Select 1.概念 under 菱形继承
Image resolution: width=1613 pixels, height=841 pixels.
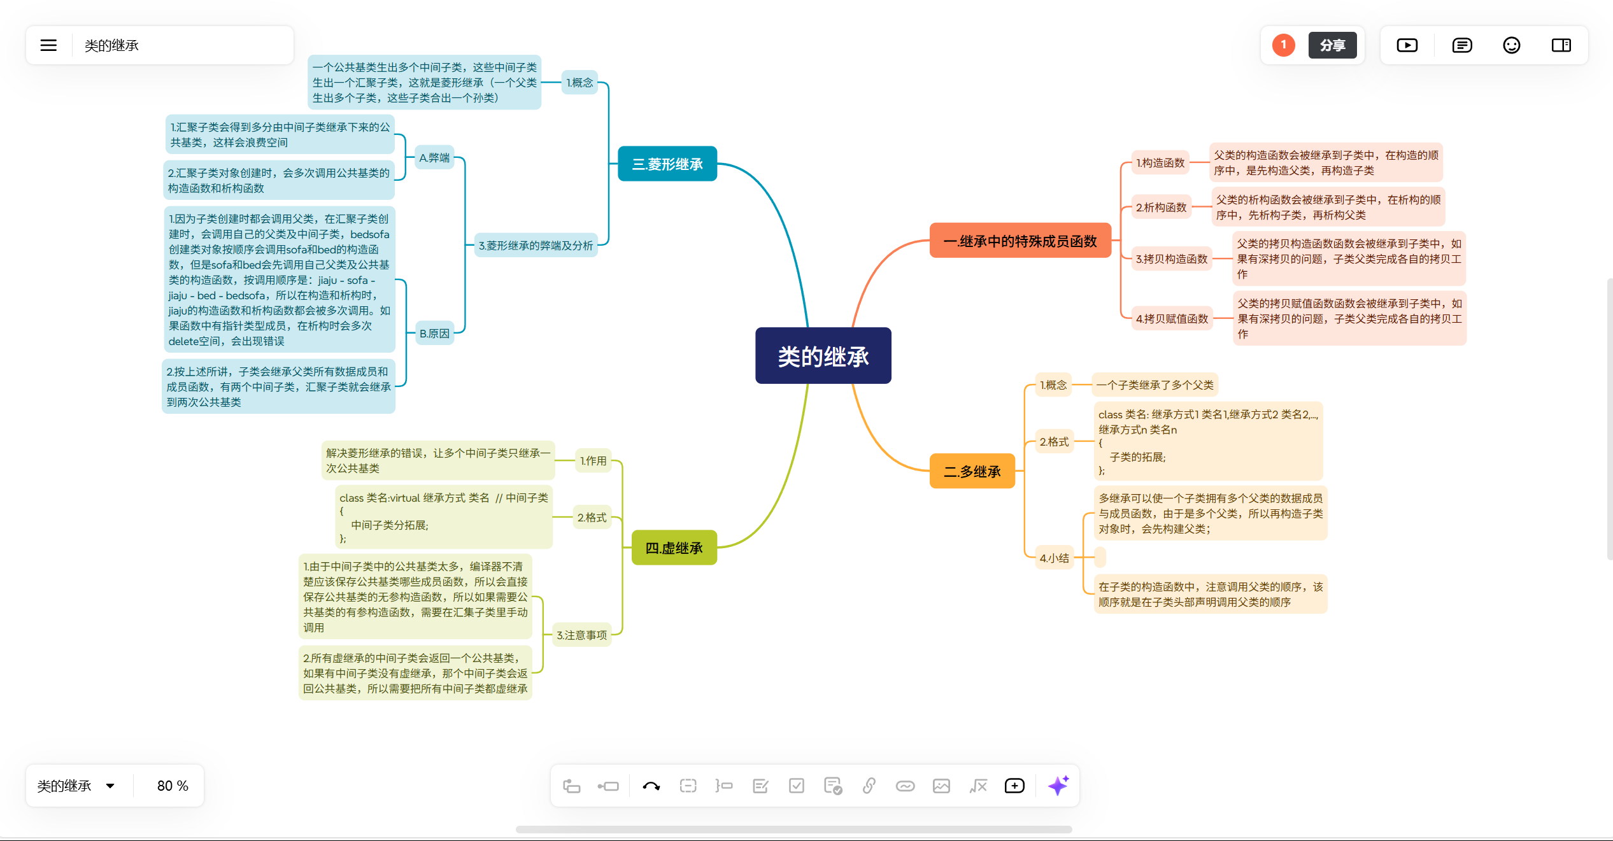[x=579, y=82]
